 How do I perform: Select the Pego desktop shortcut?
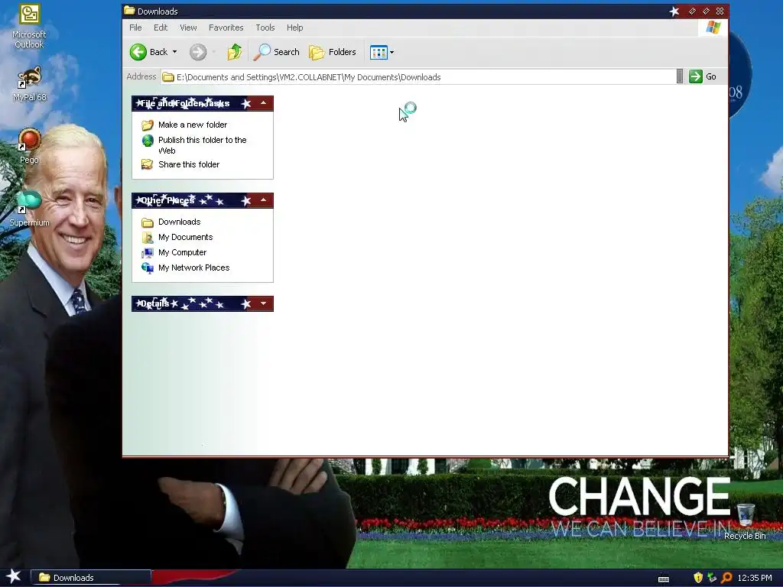(29, 146)
